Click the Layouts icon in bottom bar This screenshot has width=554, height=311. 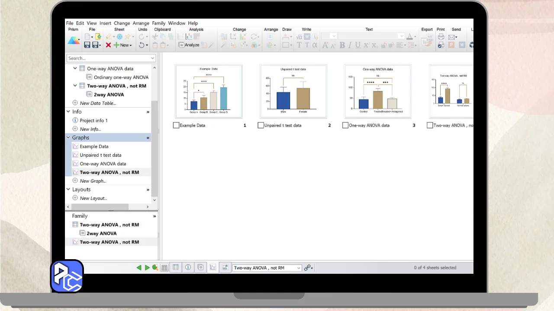(225, 267)
